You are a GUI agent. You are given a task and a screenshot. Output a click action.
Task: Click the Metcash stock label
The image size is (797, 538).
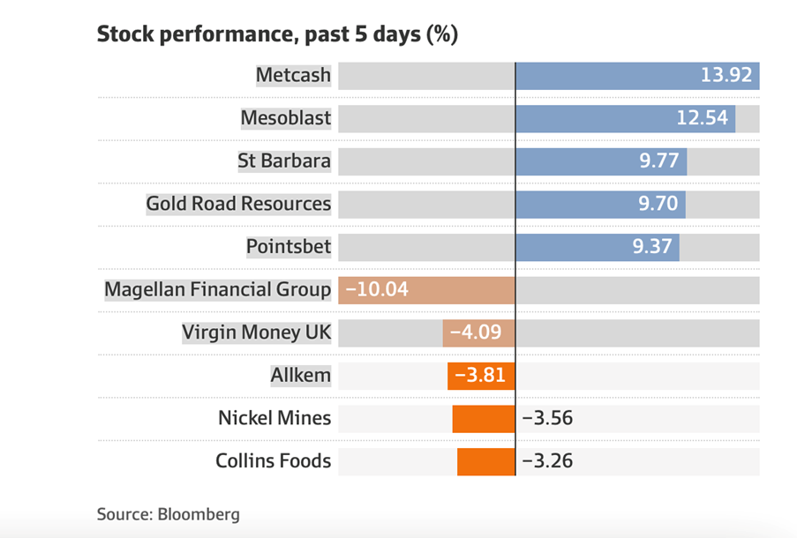point(293,76)
